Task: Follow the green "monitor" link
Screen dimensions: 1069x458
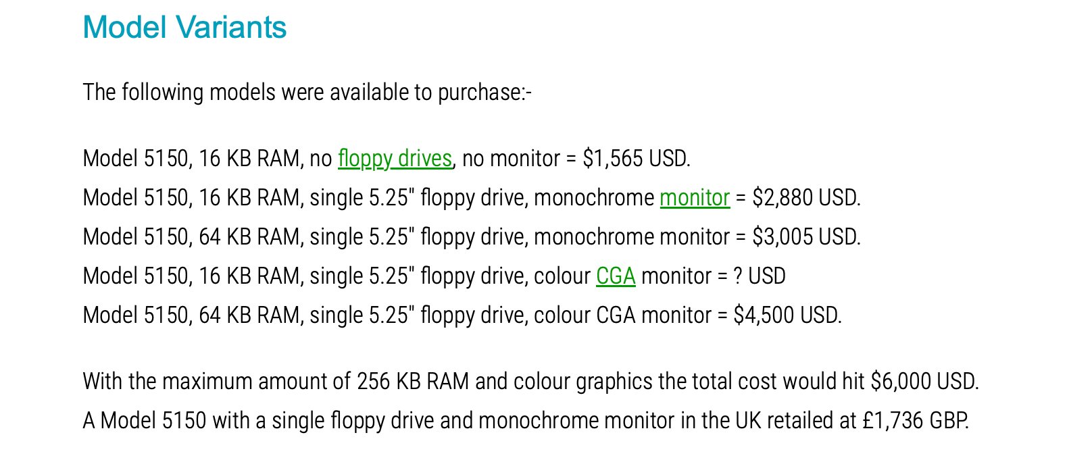Action: click(x=695, y=198)
